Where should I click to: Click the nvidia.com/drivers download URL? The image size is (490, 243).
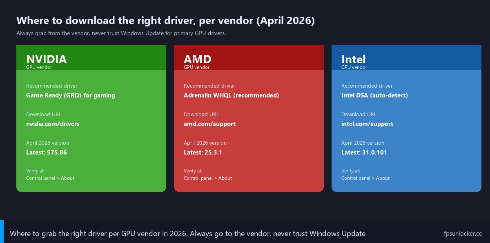coord(53,124)
